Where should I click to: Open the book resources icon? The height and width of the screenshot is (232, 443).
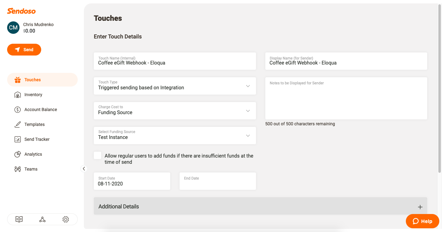coord(19,219)
